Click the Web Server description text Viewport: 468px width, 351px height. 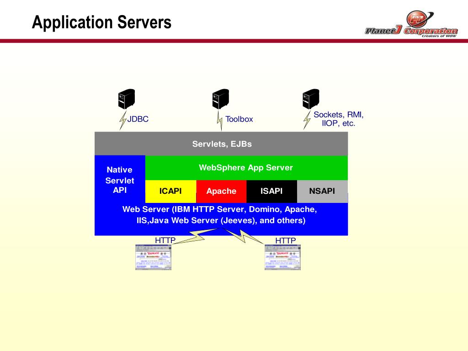point(220,215)
